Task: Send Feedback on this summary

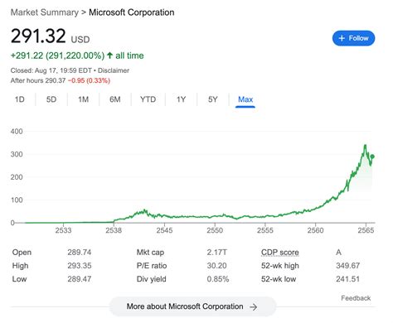Action: click(356, 298)
